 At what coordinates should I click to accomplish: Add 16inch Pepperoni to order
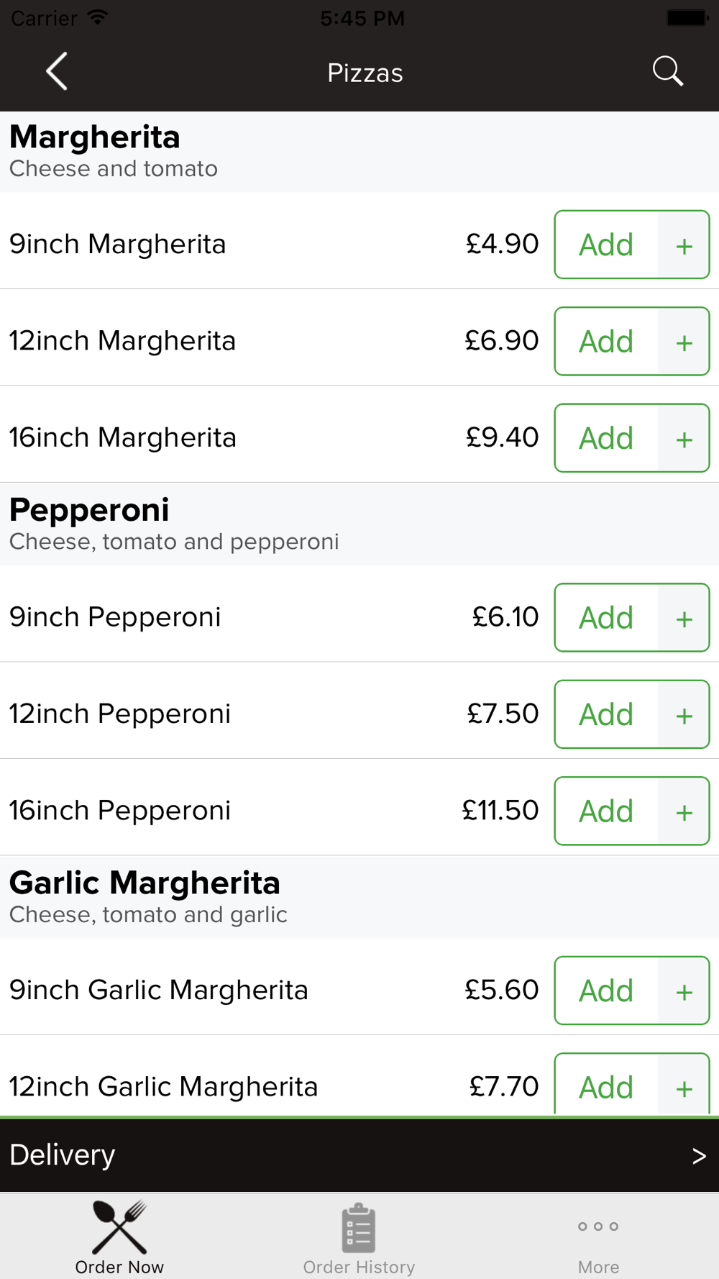click(x=606, y=811)
